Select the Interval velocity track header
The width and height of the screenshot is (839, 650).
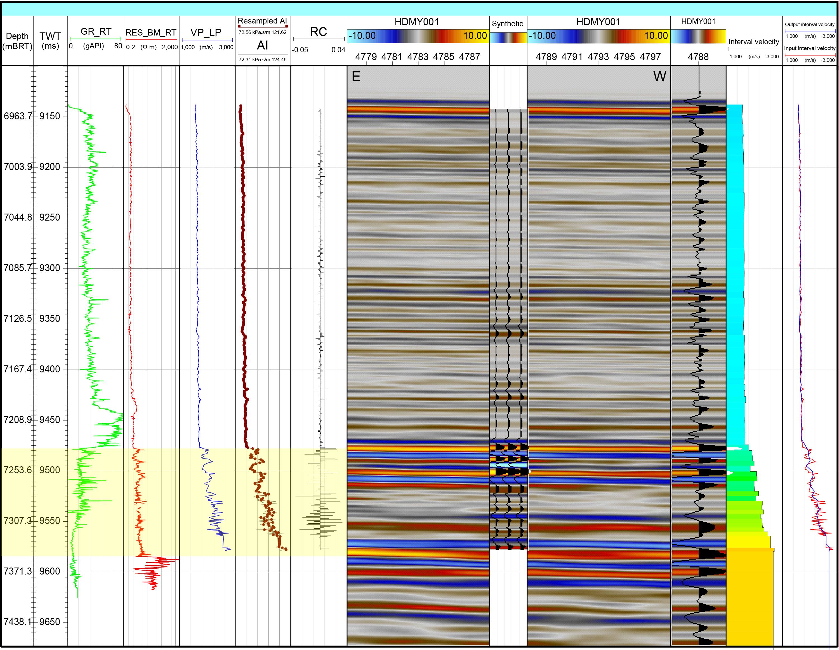pos(754,42)
